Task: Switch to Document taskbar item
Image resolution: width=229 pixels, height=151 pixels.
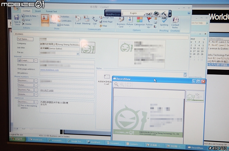Action: point(114,143)
